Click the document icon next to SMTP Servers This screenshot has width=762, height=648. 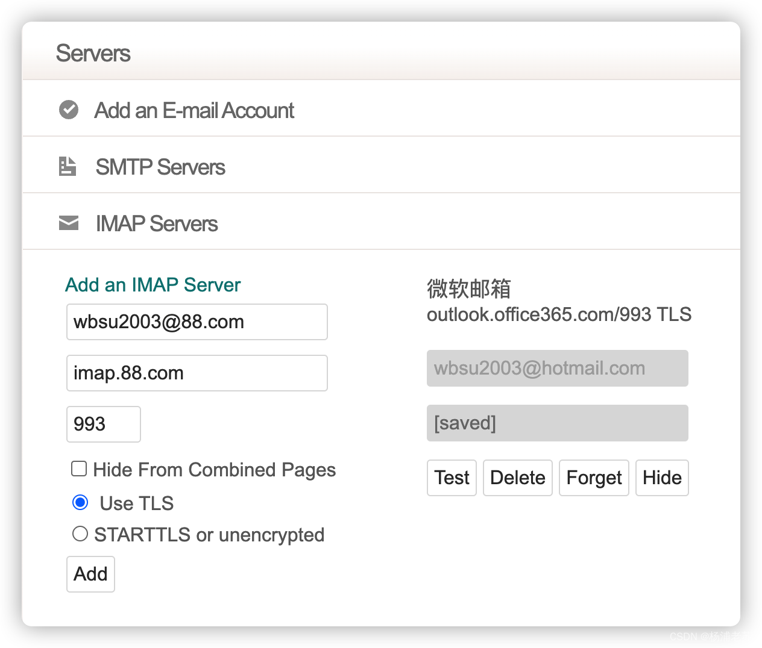click(68, 166)
